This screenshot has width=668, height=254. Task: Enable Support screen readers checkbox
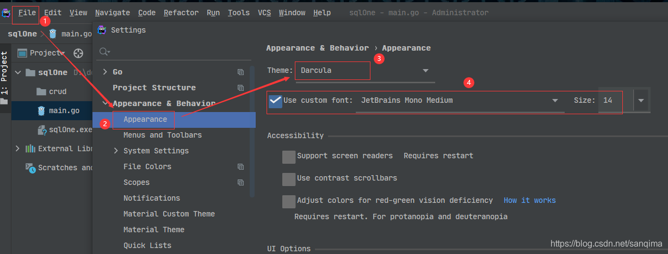(x=289, y=157)
